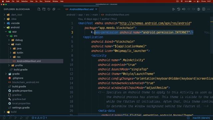Open the View menu
This screenshot has height=120, width=213.
[32, 1]
